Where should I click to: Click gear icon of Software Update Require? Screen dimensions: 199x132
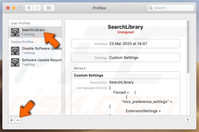[15, 62]
